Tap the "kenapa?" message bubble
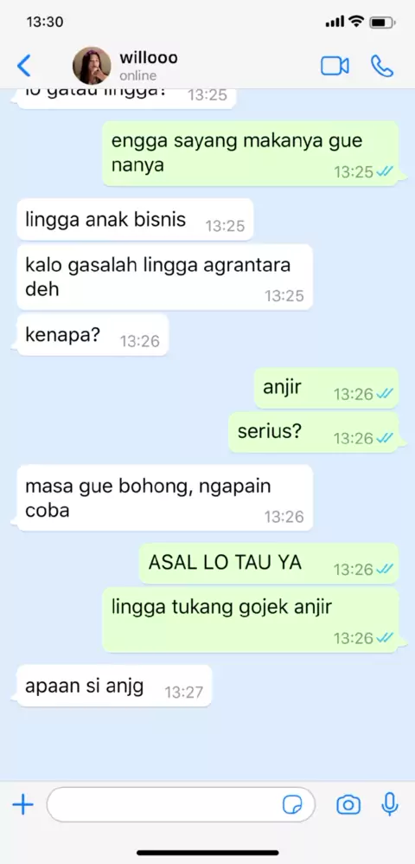The image size is (415, 864). [93, 334]
